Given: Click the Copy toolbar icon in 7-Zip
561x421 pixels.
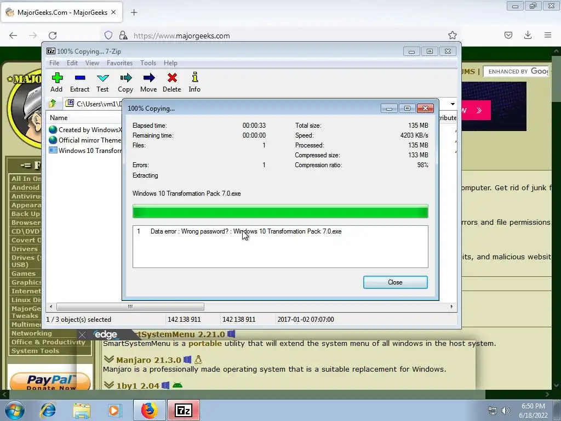Looking at the screenshot, I should [125, 82].
